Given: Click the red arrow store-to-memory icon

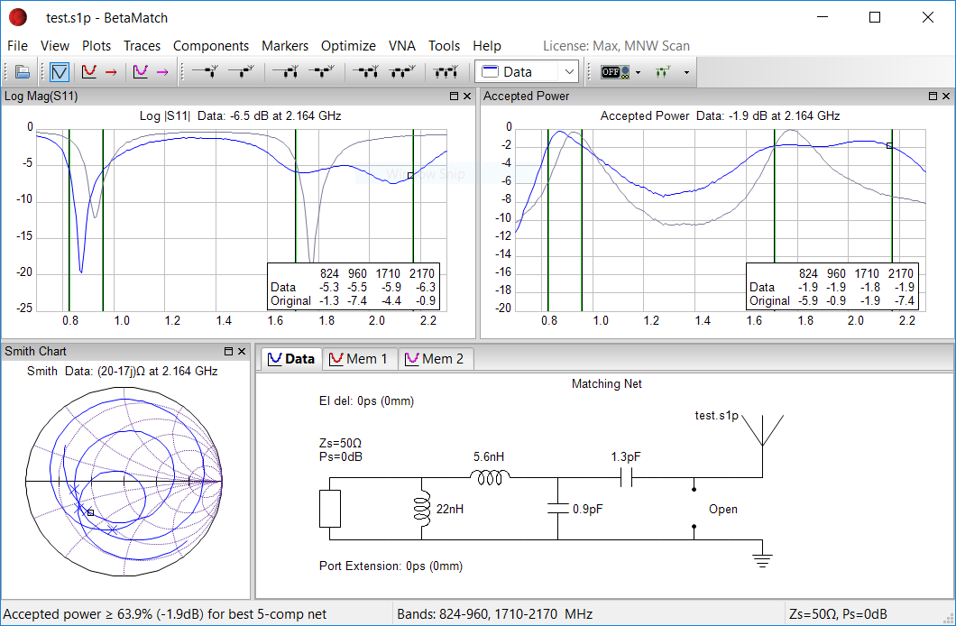Looking at the screenshot, I should point(111,72).
